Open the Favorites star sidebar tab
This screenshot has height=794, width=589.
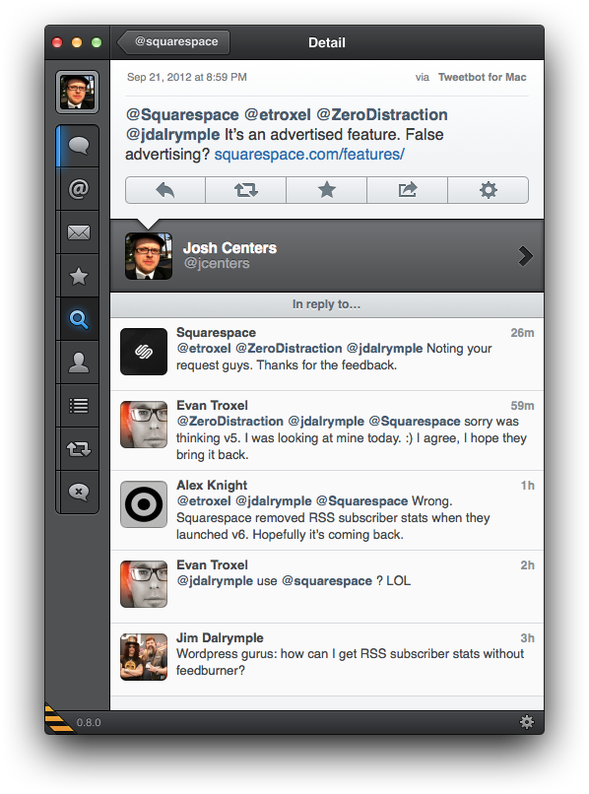79,276
